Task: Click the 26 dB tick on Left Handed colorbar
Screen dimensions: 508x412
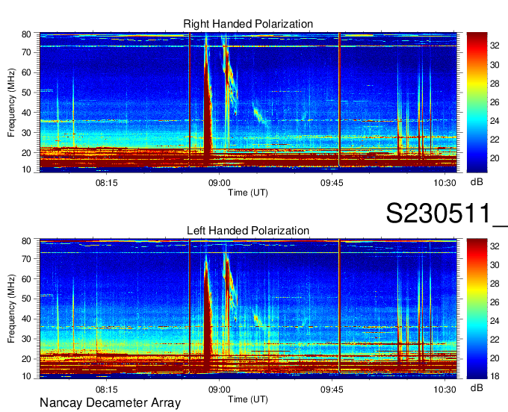Action: pos(495,302)
